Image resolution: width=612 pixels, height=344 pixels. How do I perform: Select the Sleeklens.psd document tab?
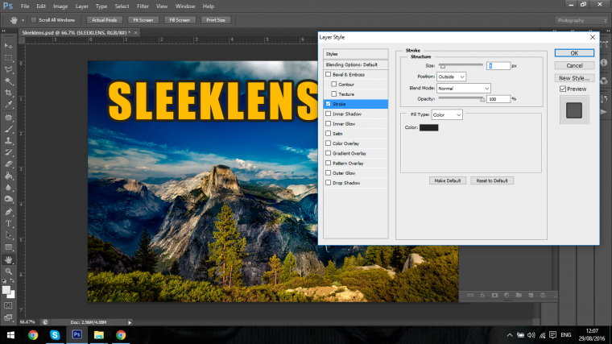(x=76, y=33)
